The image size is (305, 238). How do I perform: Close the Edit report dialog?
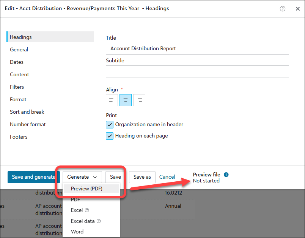[297, 9]
